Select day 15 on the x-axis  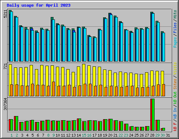(84, 135)
